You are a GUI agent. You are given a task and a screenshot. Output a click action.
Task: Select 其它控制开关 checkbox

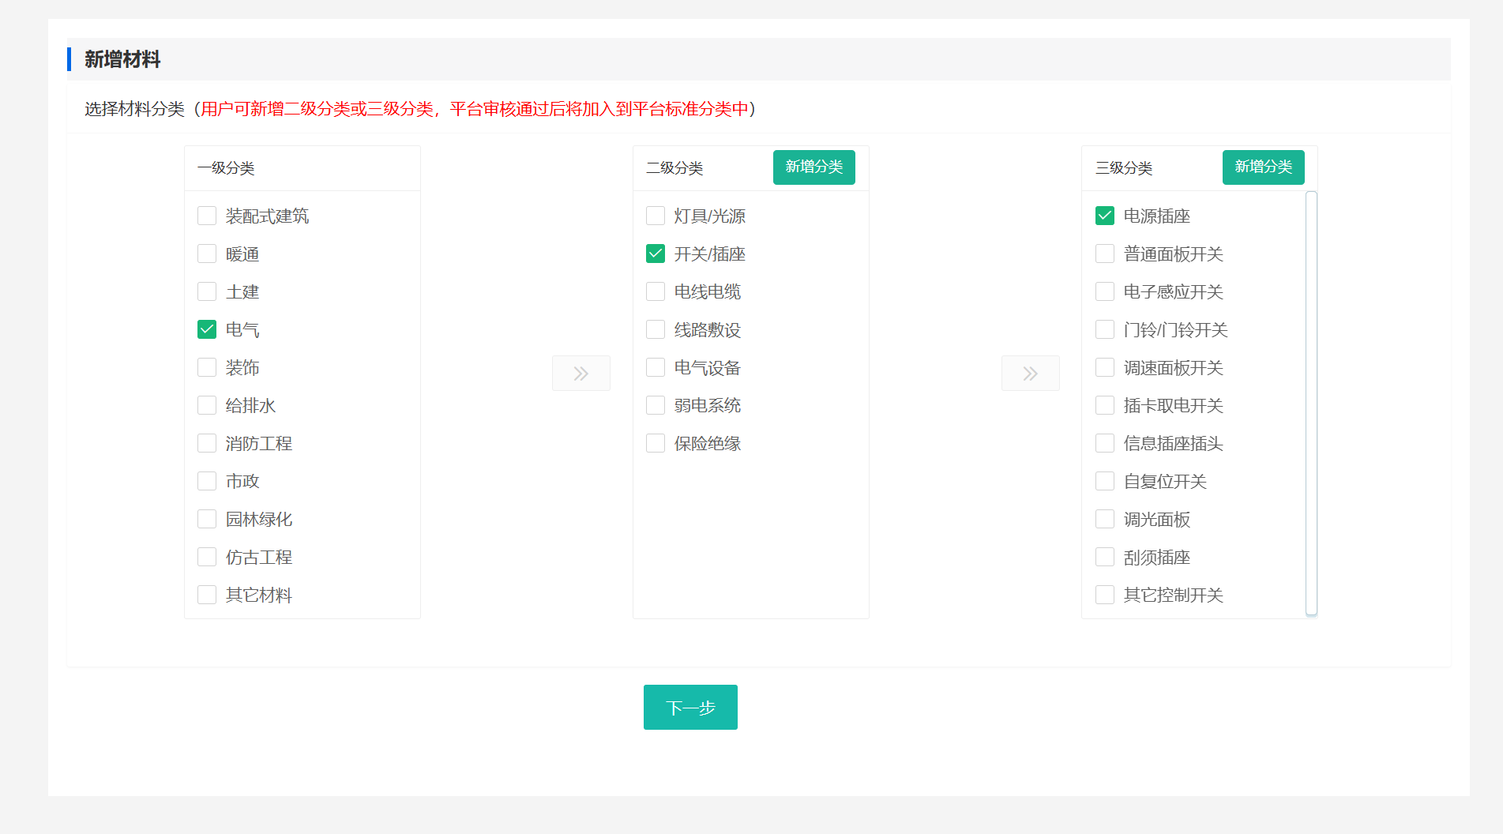point(1105,595)
